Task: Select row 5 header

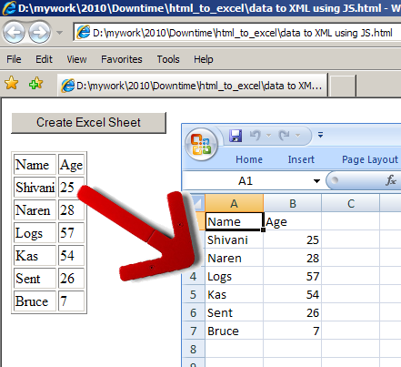Action: [194, 294]
